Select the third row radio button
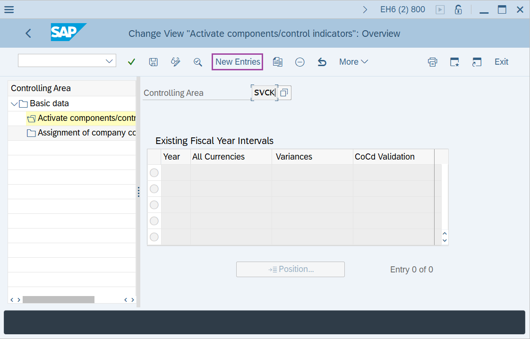This screenshot has width=530, height=339. [154, 205]
